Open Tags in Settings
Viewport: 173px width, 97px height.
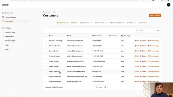(x=7, y=45)
